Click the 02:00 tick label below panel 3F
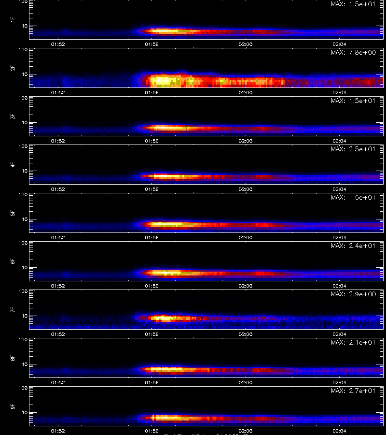The width and height of the screenshot is (386, 435). [x=246, y=141]
